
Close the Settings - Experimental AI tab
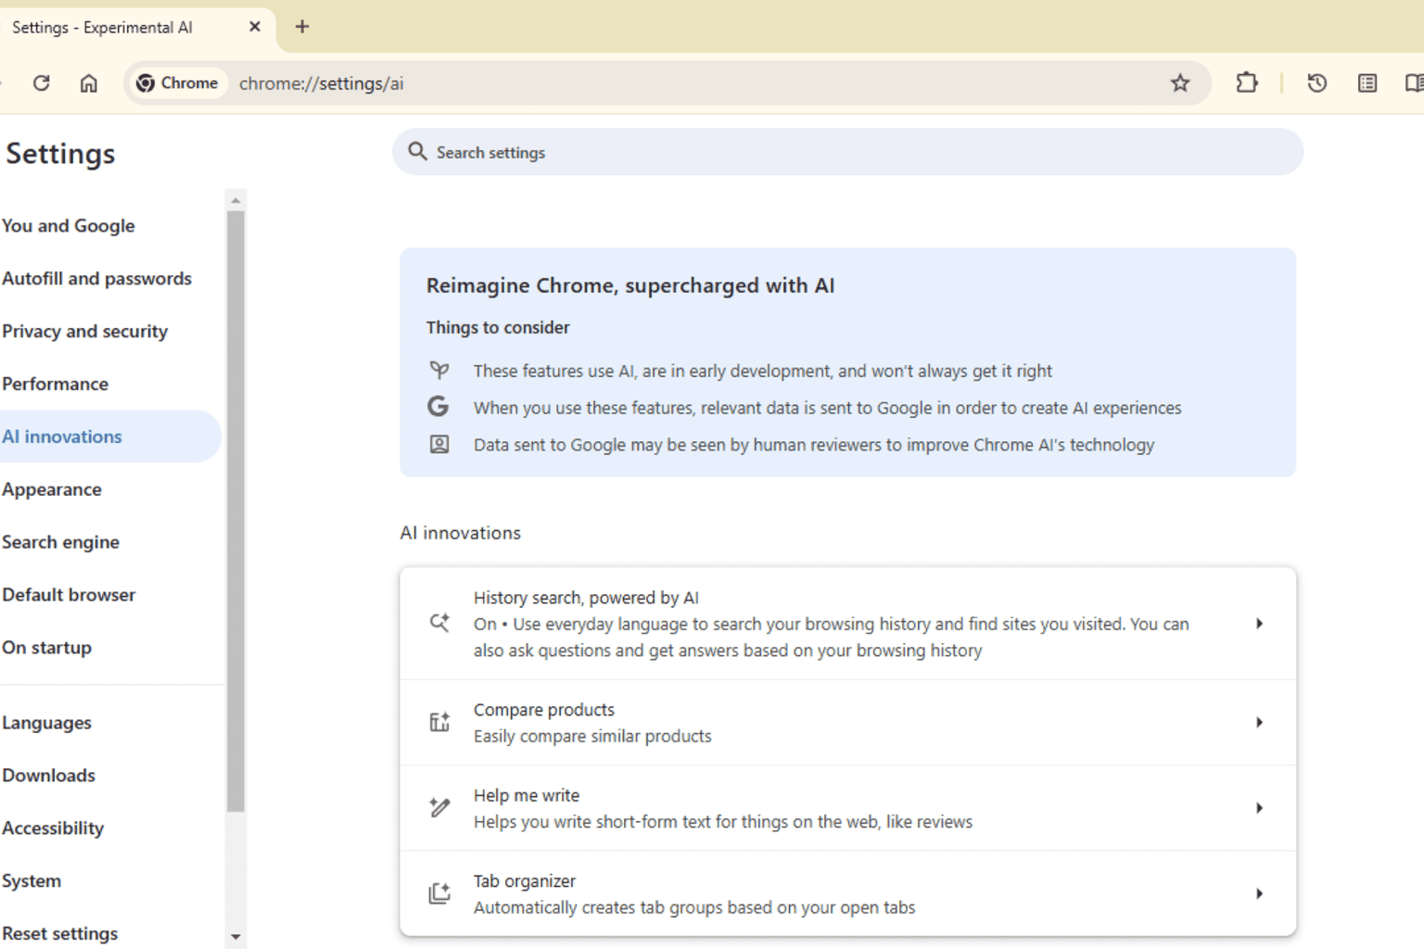[255, 27]
